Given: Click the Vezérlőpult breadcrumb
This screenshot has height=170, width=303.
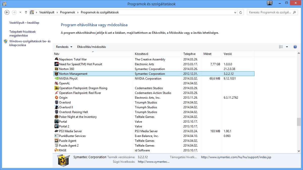Looking at the screenshot, I should pos(47,12).
